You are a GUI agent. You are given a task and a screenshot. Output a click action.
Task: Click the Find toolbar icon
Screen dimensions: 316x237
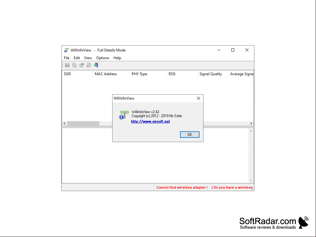89,65
